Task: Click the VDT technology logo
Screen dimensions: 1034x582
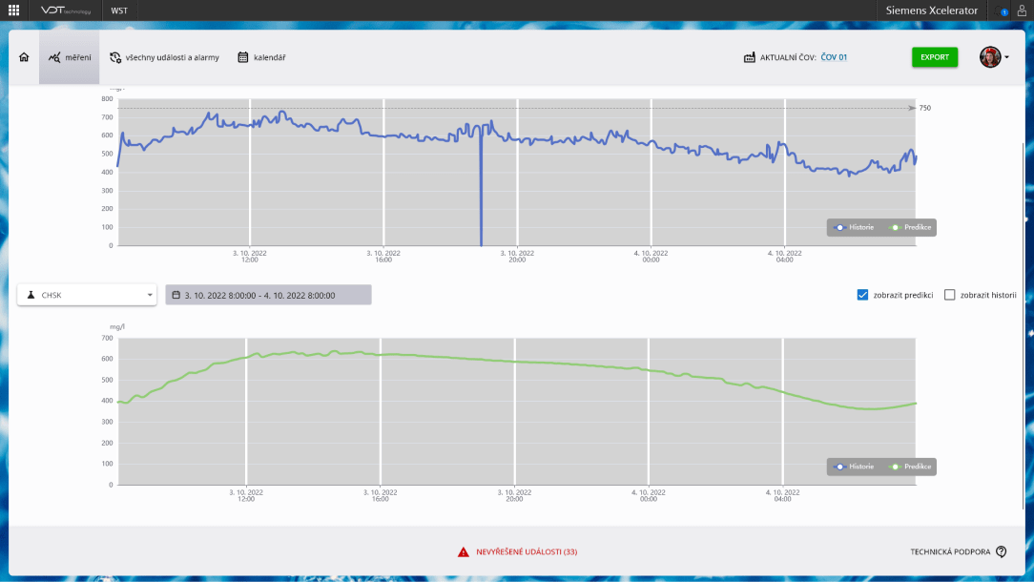Action: [66, 10]
